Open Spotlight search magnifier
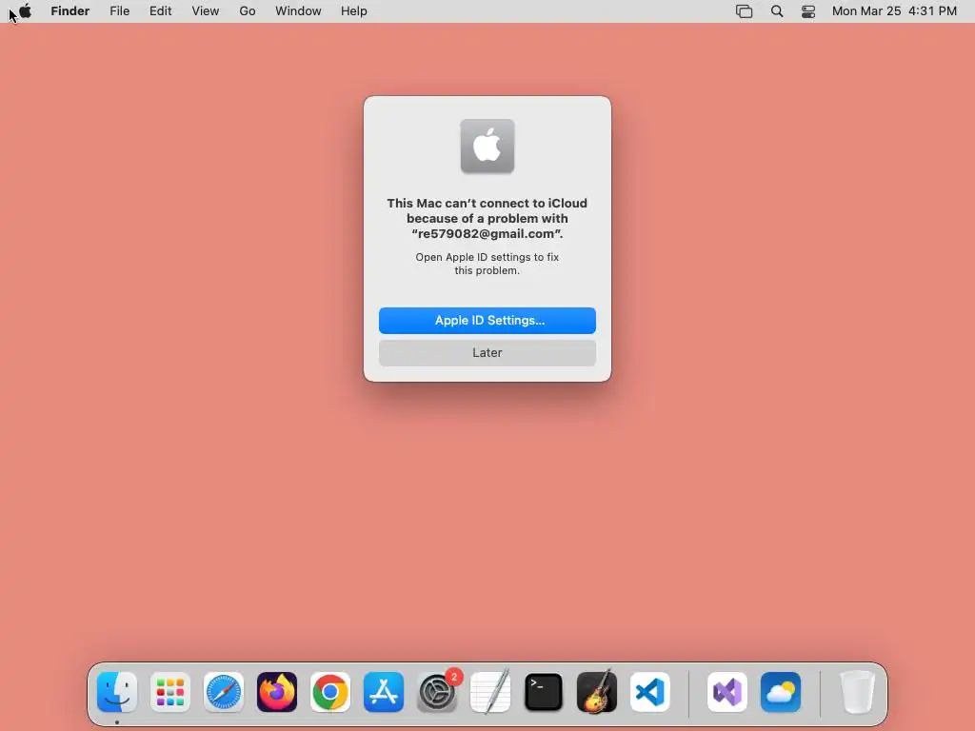This screenshot has width=975, height=731. (x=777, y=11)
